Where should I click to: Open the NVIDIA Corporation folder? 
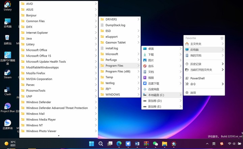(39, 79)
